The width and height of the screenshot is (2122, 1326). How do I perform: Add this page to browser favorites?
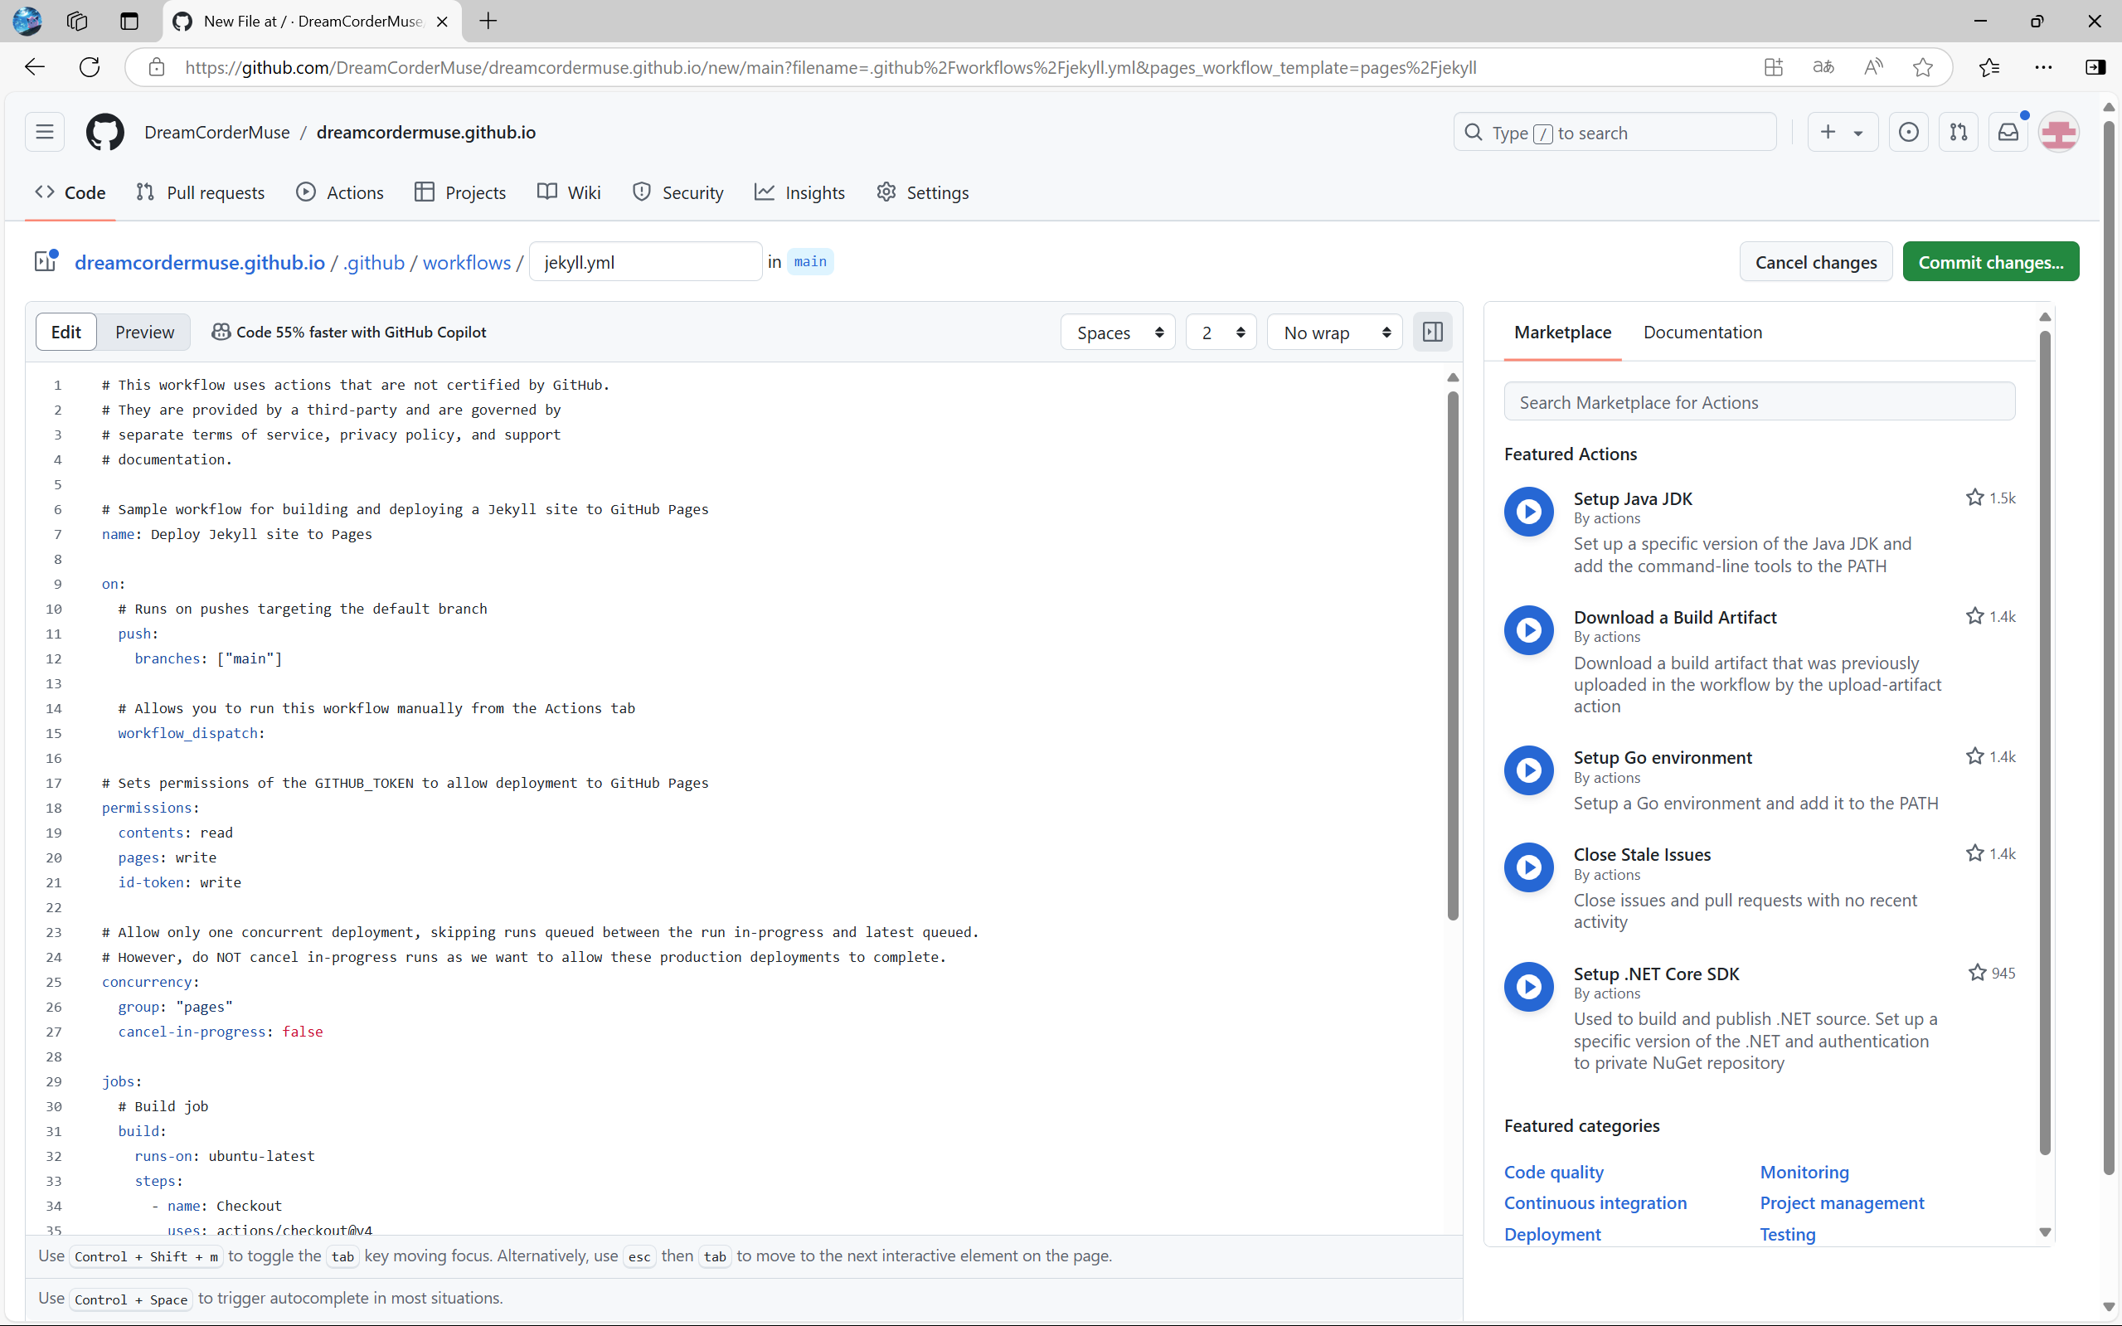tap(1923, 67)
